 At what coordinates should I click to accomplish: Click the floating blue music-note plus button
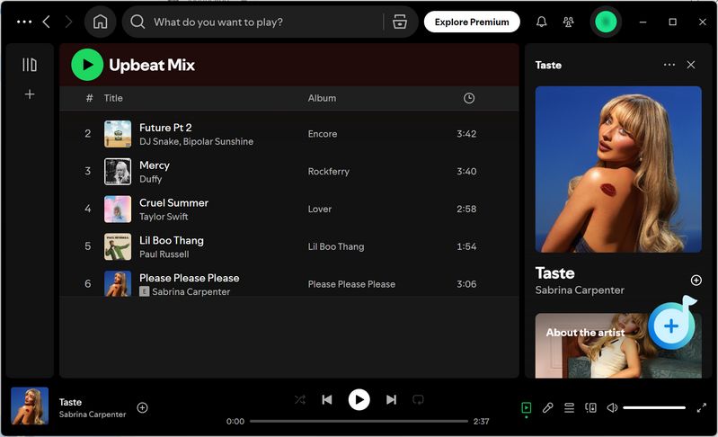[x=671, y=326]
